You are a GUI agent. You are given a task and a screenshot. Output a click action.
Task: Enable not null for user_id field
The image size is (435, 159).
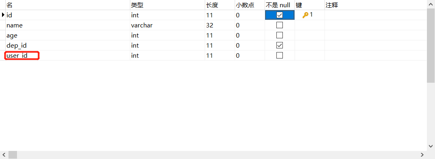coord(280,55)
